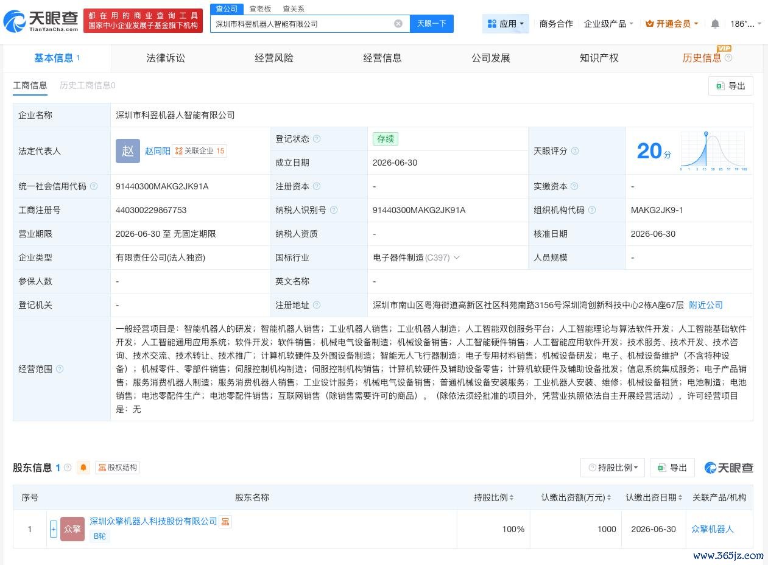Select the 历史工商信息 sub-tab
Image resolution: width=768 pixels, height=565 pixels.
coord(88,85)
